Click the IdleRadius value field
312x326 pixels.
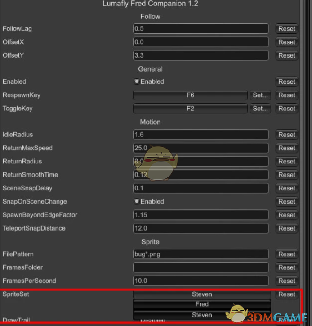pyautogui.click(x=201, y=135)
